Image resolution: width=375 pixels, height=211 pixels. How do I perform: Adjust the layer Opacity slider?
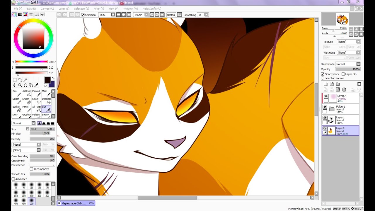coord(348,69)
